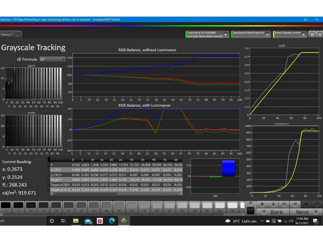Select the 50 percent gray swatch
The width and height of the screenshot is (323, 242).
click(x=131, y=206)
